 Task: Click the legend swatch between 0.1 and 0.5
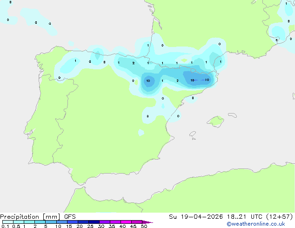pos(8,222)
